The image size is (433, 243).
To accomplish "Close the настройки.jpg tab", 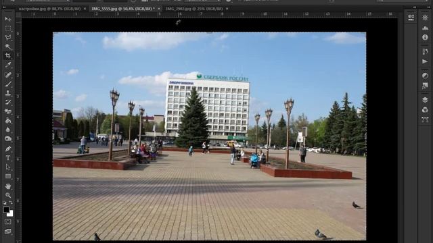I will coord(85,9).
